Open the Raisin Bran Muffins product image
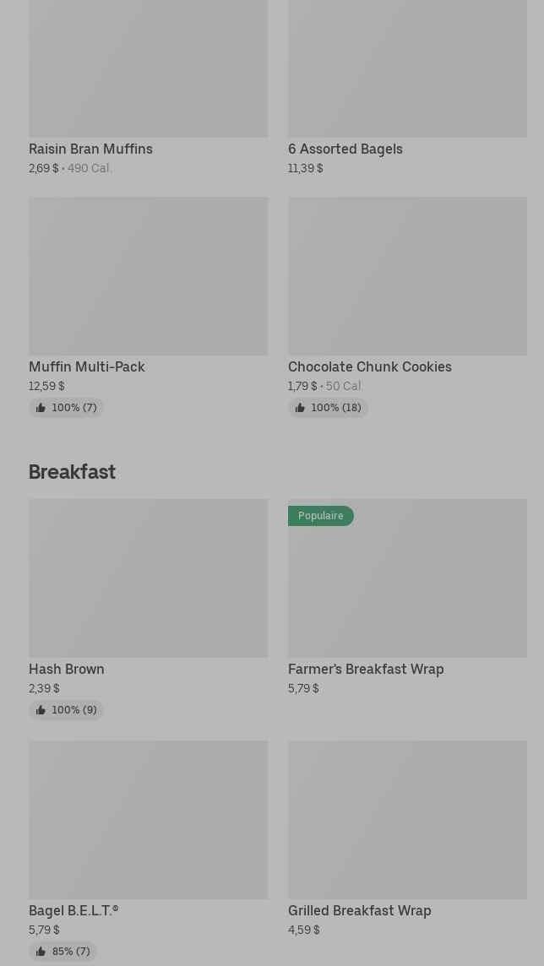Viewport: 544px width, 966px height. click(x=148, y=68)
